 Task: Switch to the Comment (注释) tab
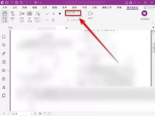(x=45, y=7)
